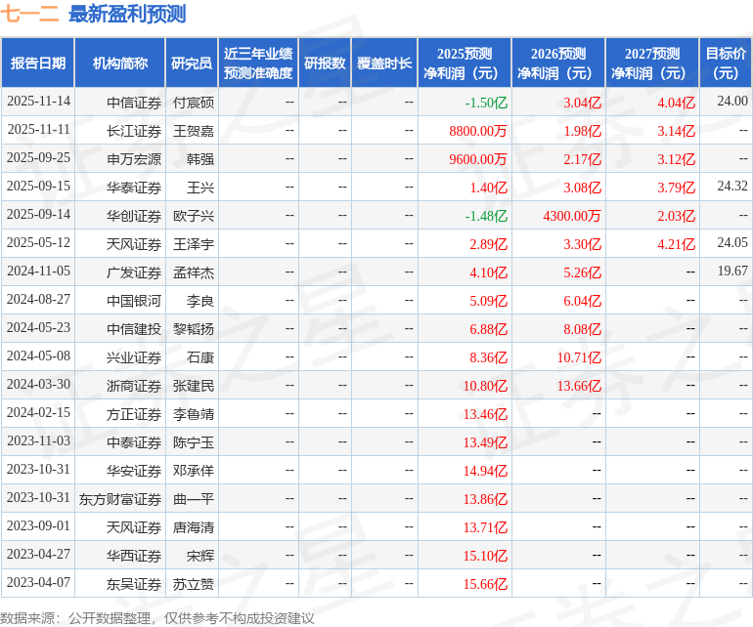Click the 七一二 stock name
The height and width of the screenshot is (627, 753).
coord(29,14)
